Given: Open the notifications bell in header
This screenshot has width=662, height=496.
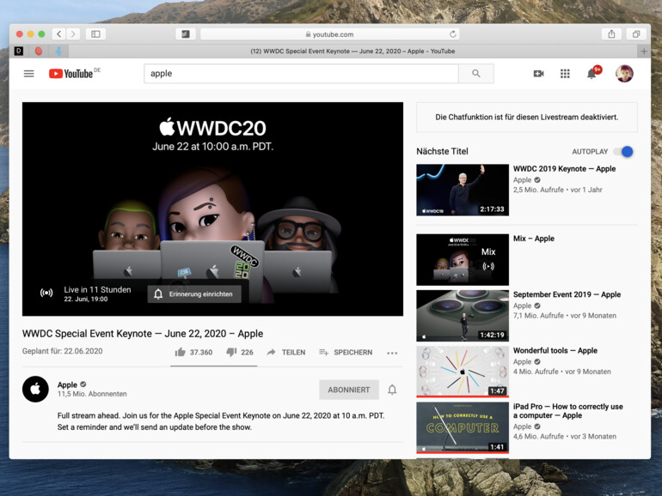Looking at the screenshot, I should coord(592,74).
